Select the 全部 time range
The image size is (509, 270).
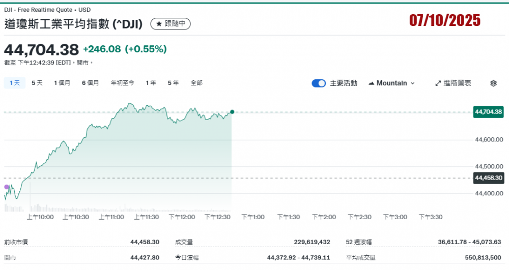(196, 83)
